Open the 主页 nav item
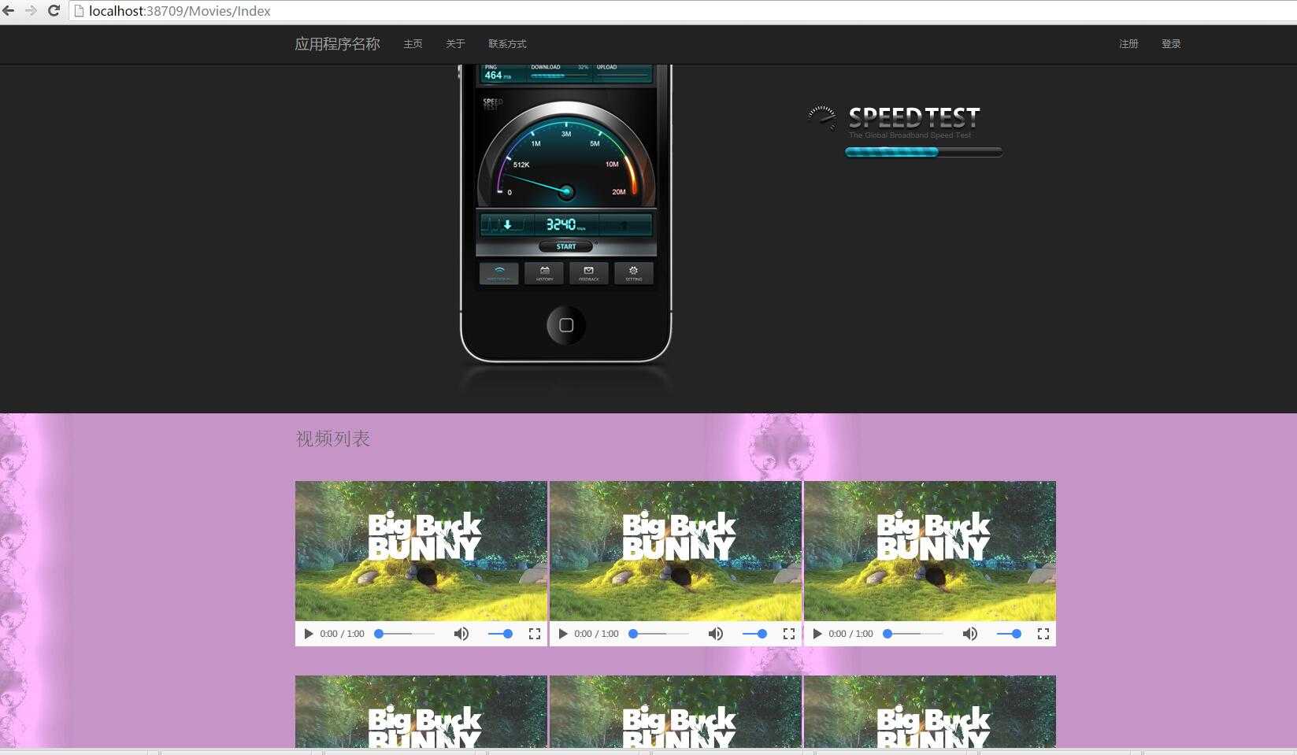1297x755 pixels. (x=413, y=44)
